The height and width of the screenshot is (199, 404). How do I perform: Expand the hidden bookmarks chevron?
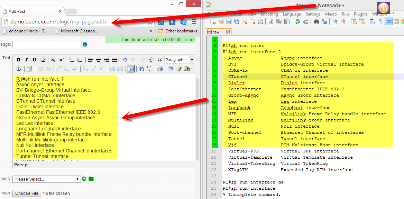coord(151,31)
